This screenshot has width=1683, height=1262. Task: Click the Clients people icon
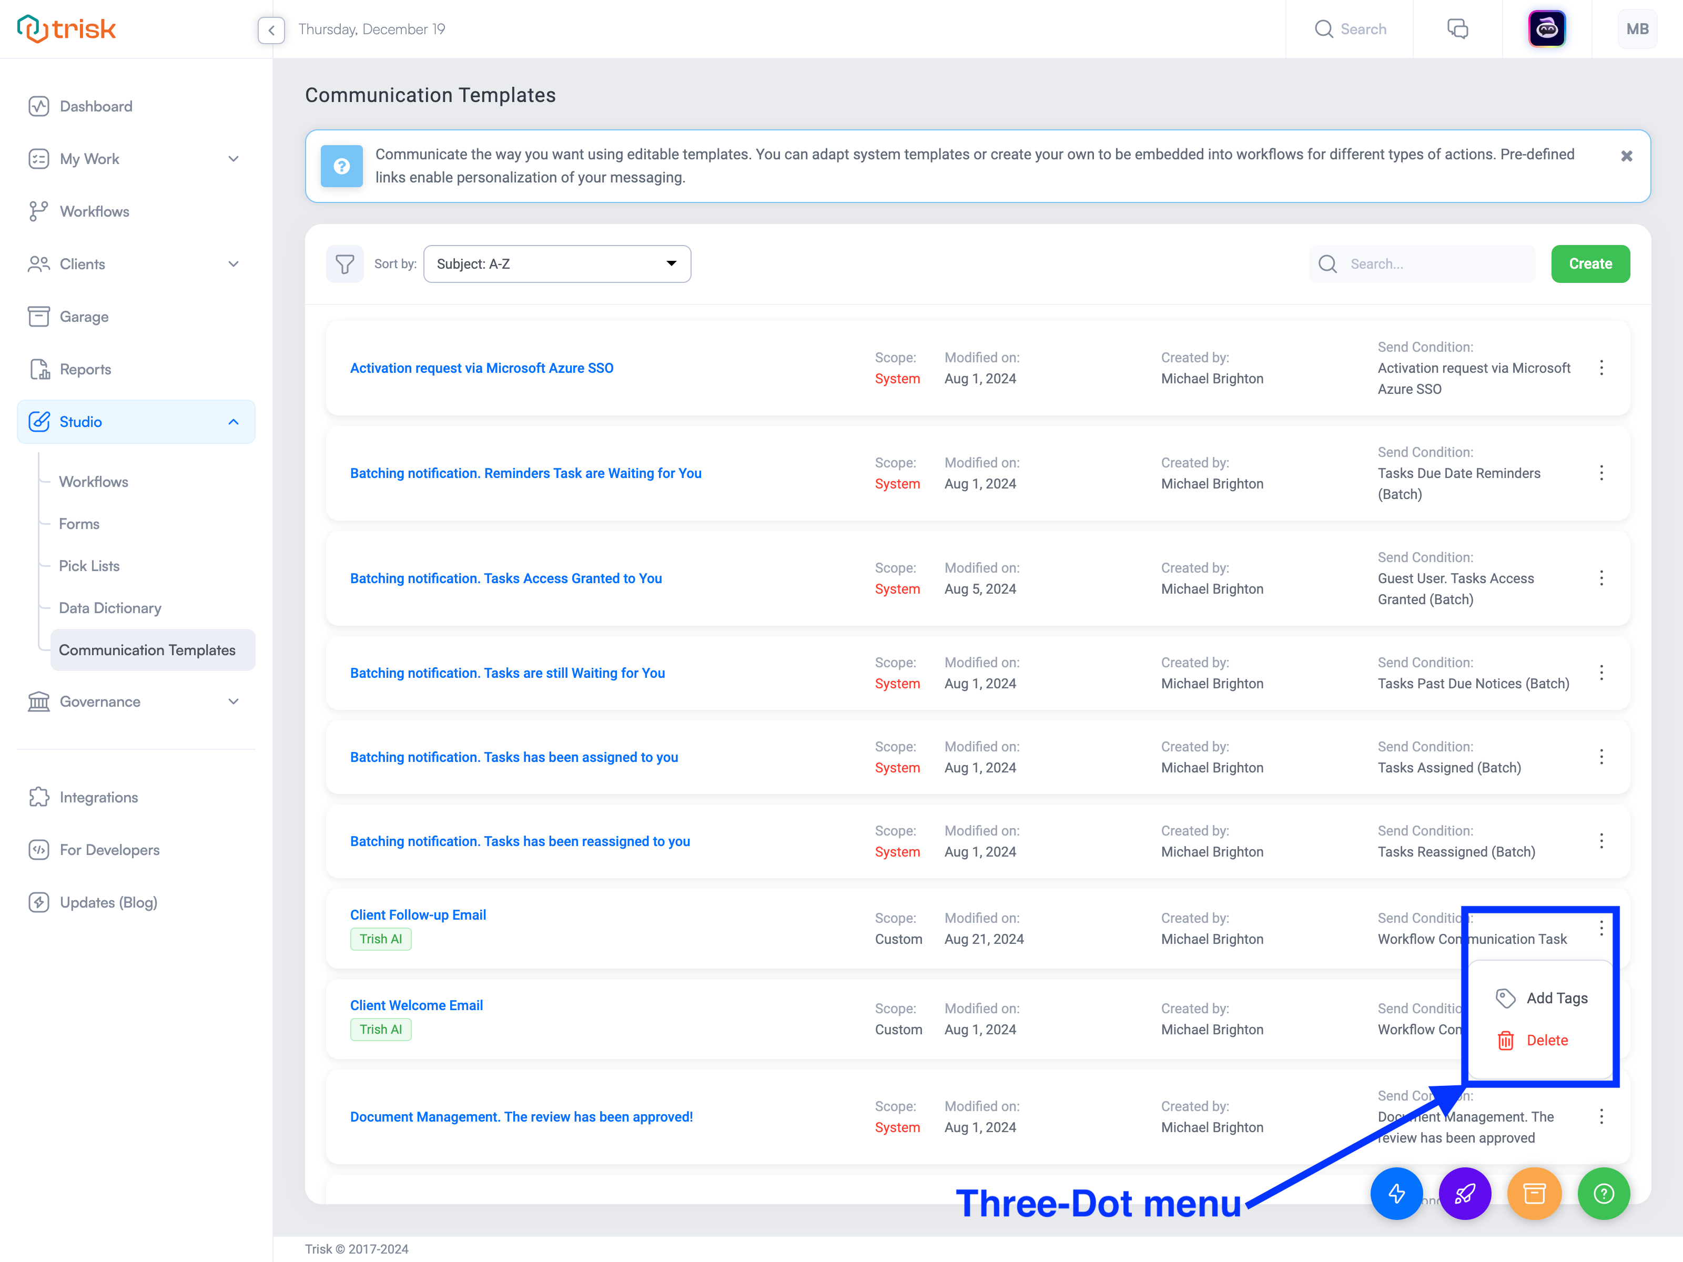pyautogui.click(x=39, y=264)
